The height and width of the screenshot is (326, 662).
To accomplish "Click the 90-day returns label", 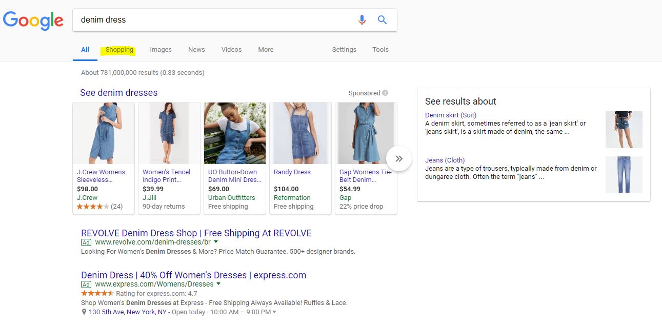I will click(164, 207).
